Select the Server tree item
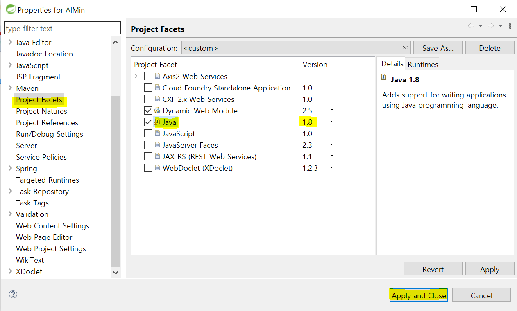This screenshot has width=517, height=311. 26,146
